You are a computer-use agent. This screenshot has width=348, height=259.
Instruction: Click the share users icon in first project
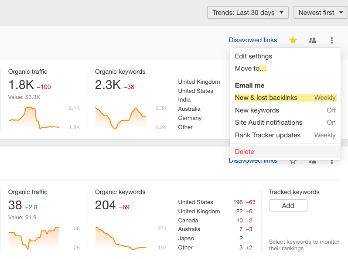point(313,40)
